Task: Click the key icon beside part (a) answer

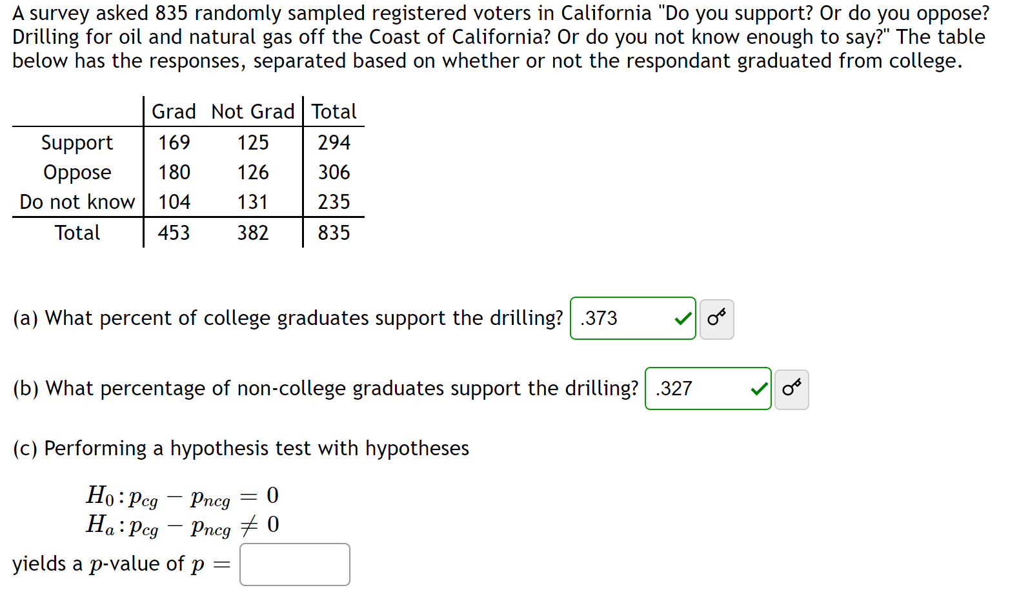Action: pyautogui.click(x=716, y=319)
